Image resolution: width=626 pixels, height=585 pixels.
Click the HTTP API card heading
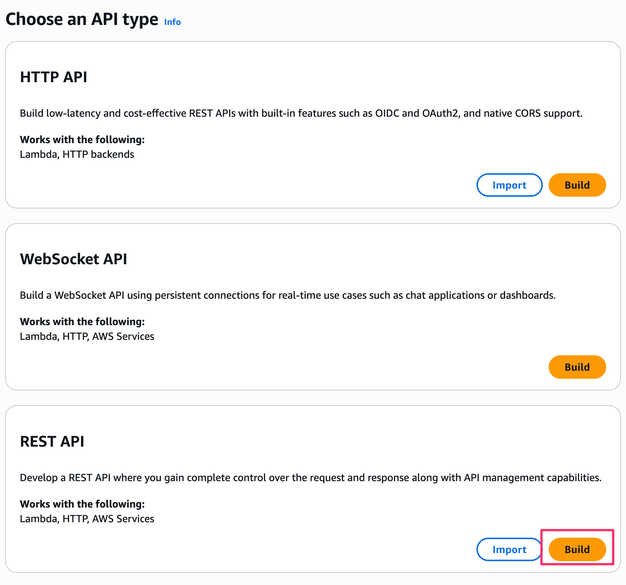(x=54, y=77)
